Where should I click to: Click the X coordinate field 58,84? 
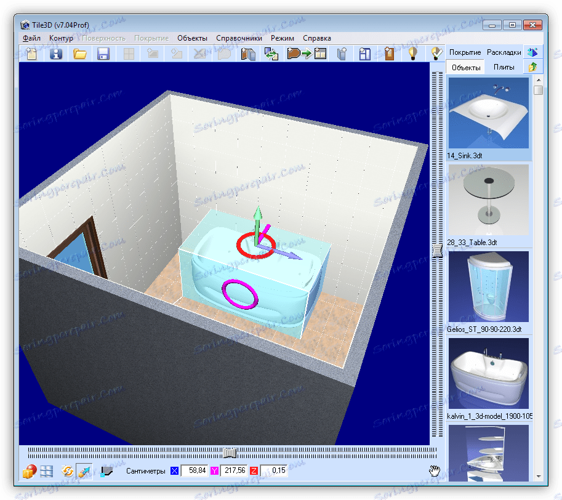[x=195, y=470]
